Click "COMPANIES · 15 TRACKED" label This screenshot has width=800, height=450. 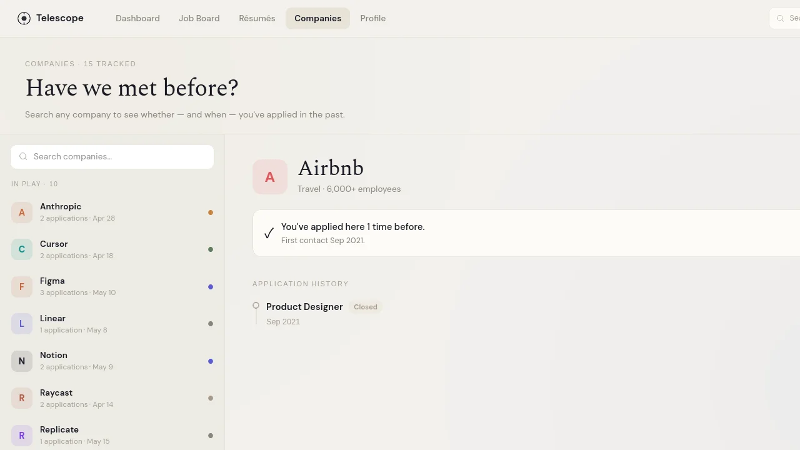(81, 64)
